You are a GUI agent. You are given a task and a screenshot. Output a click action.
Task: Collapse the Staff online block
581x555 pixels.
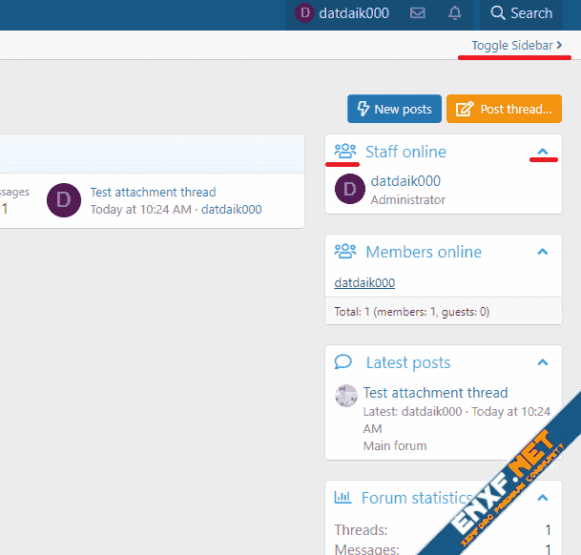pos(543,152)
